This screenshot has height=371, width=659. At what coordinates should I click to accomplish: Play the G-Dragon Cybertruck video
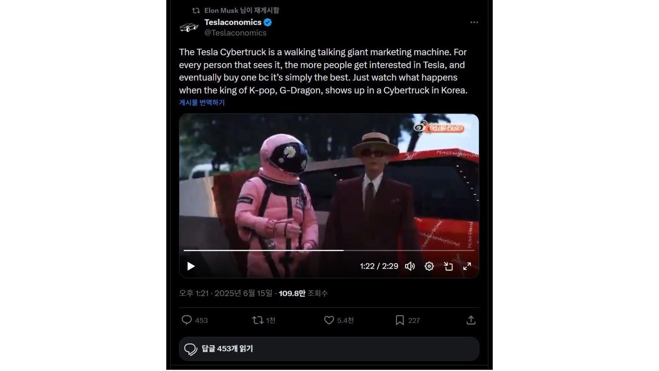pos(191,266)
